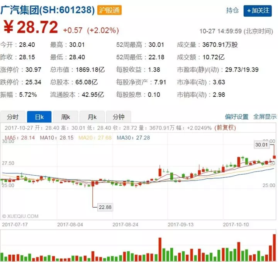Select the 日k chart tab

point(39,117)
